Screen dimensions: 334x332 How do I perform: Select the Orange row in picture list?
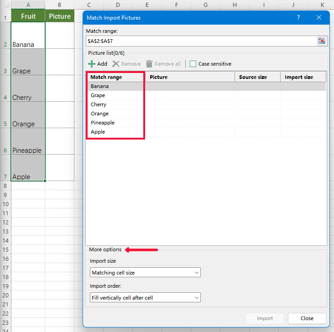(206, 114)
